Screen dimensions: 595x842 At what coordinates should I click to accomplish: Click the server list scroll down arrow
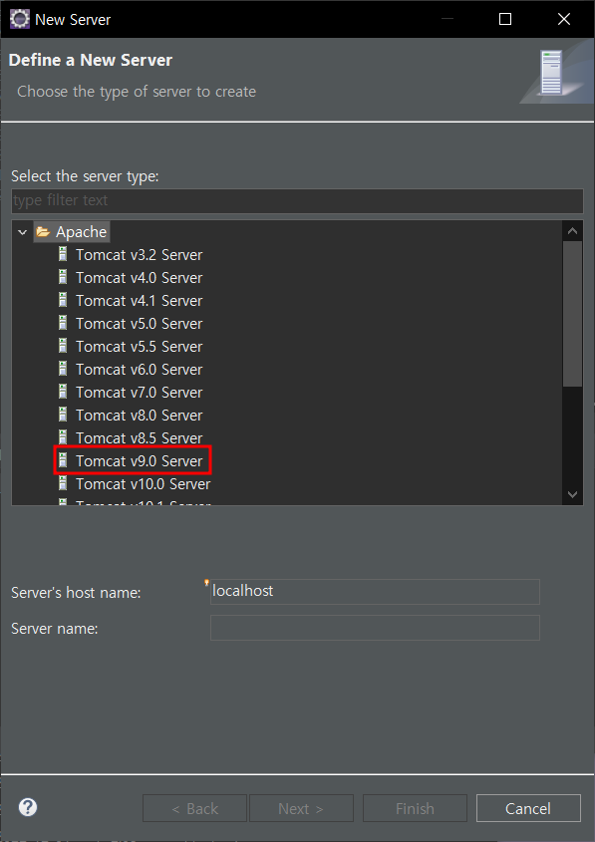tap(572, 494)
